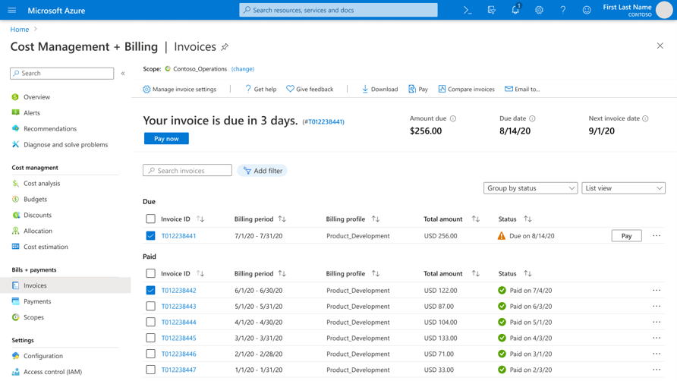Screen dimensions: 677x381
Task: Click Pay button in T012238441 row
Action: click(x=626, y=236)
